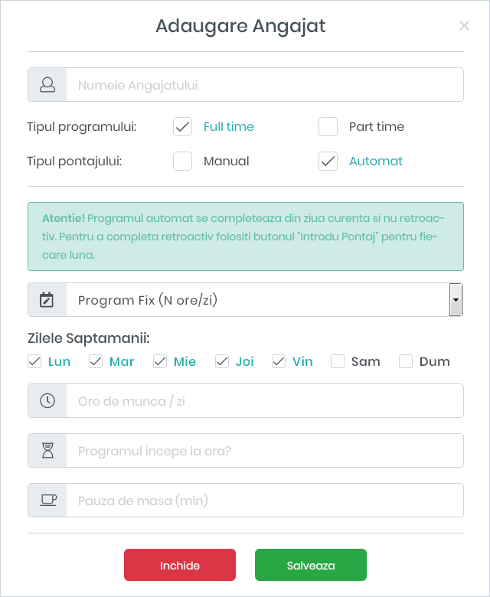This screenshot has height=597, width=490.
Task: Click the user icon beside name field
Action: coord(47,85)
